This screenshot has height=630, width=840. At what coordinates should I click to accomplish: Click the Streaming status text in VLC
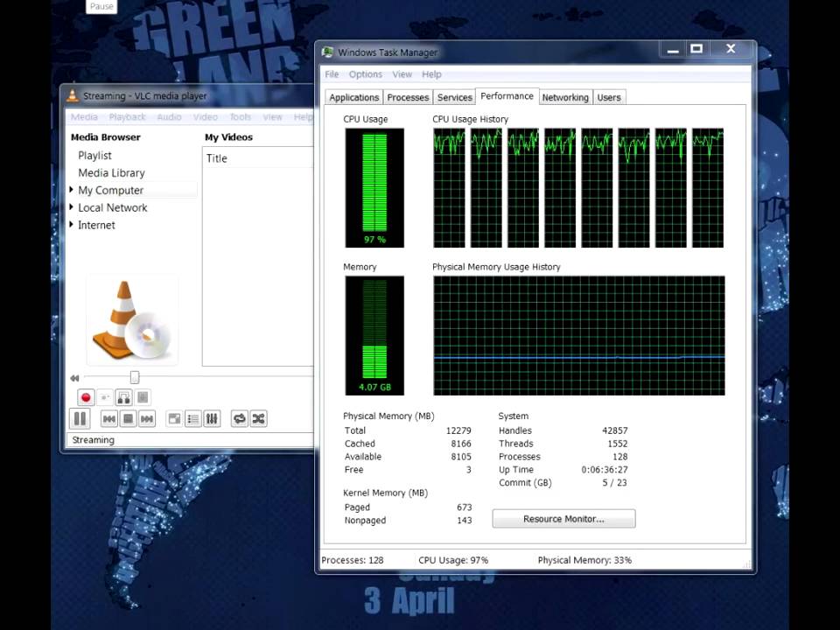pos(94,440)
